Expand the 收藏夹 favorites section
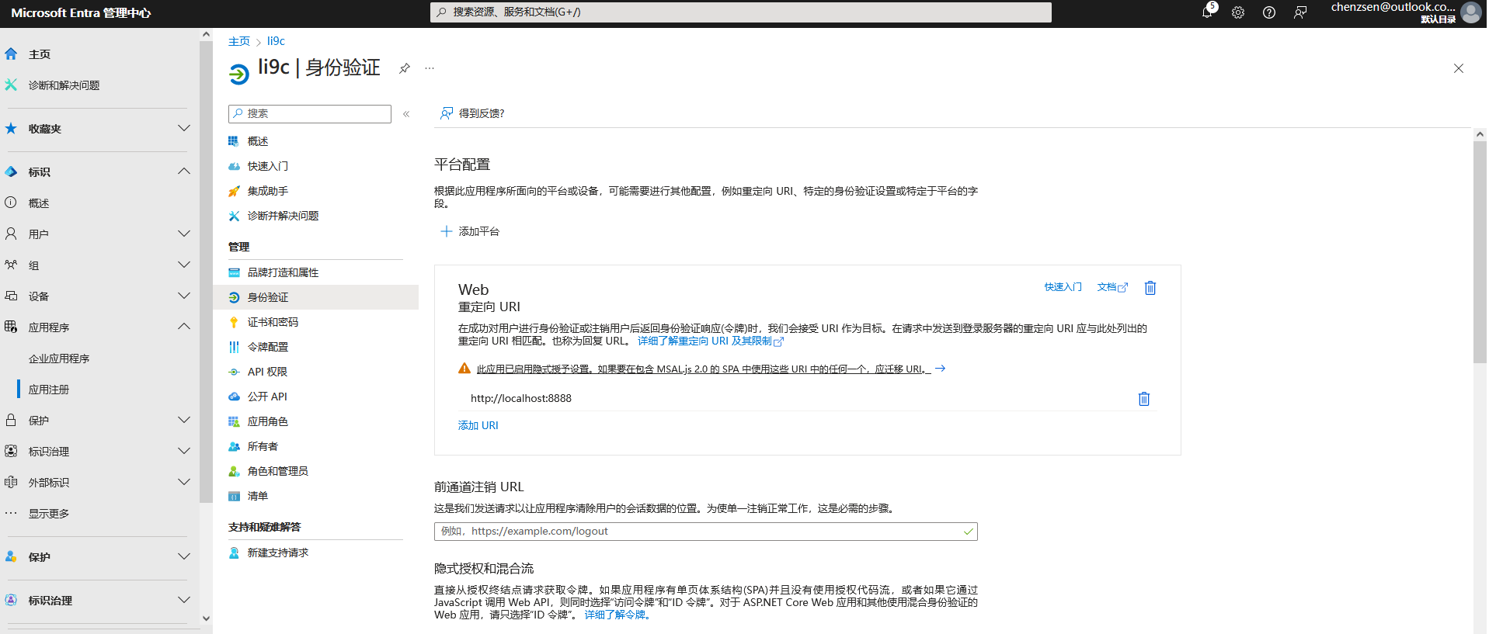Image resolution: width=1489 pixels, height=634 pixels. (184, 128)
